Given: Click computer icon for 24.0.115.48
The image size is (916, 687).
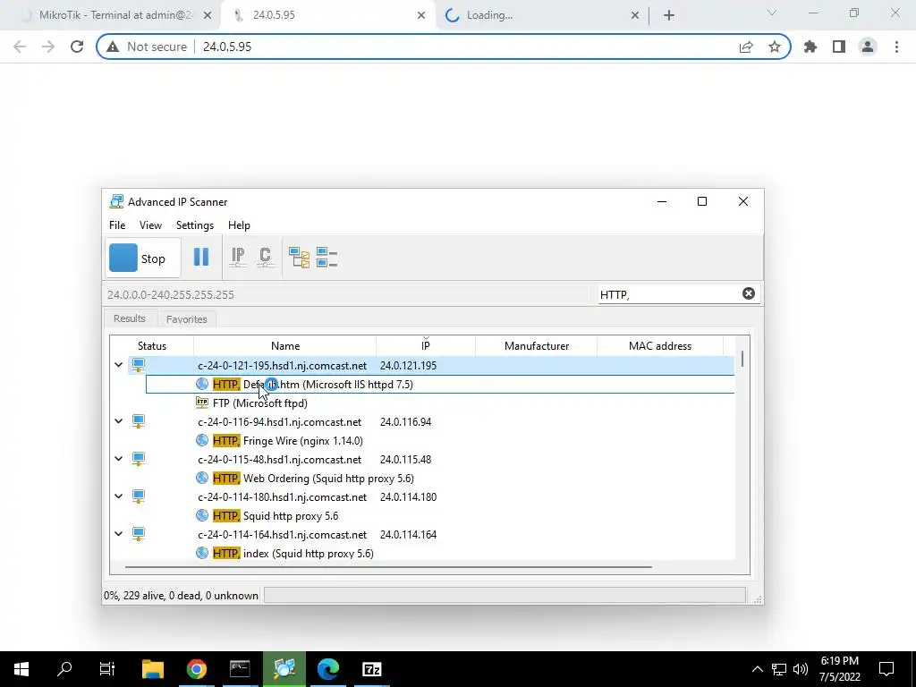Looking at the screenshot, I should (x=139, y=459).
